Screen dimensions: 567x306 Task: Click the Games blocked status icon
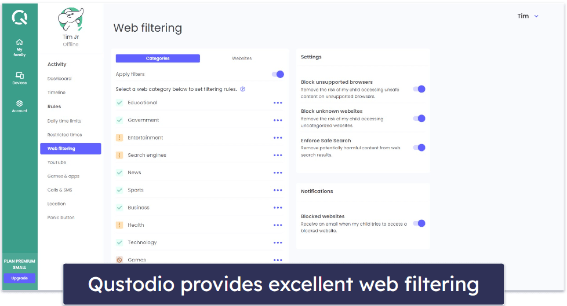point(119,260)
